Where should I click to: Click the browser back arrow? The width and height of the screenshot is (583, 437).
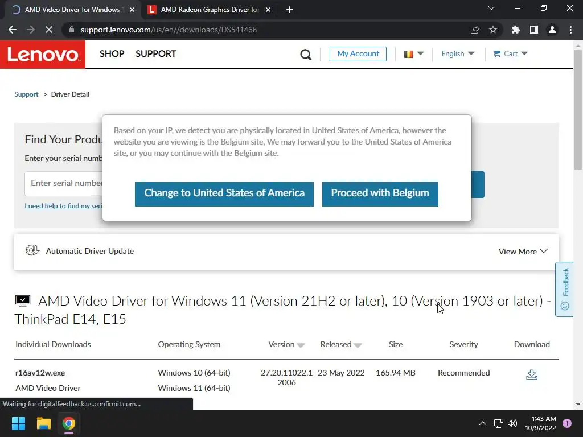pyautogui.click(x=13, y=30)
